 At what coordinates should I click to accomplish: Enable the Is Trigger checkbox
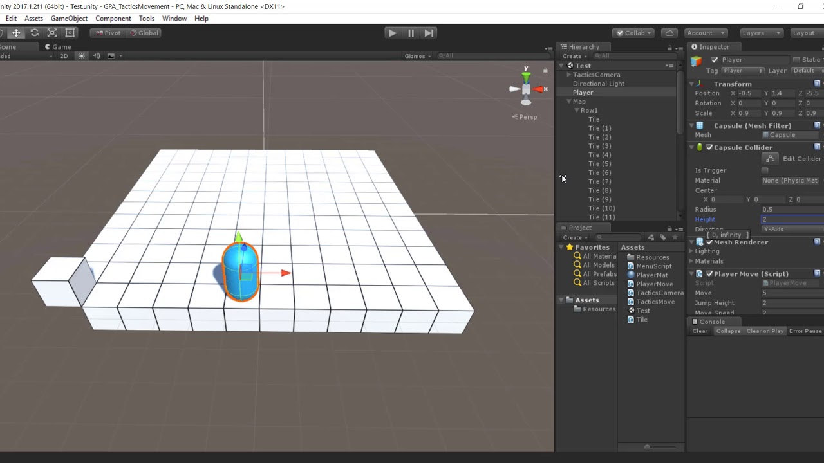click(765, 170)
